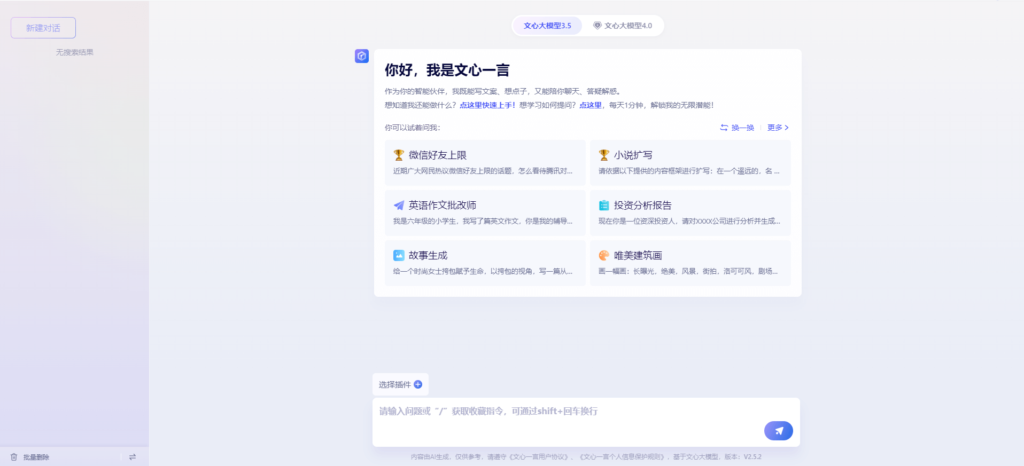
Task: Click the trash can icon for 批量删除
Action: click(x=14, y=457)
